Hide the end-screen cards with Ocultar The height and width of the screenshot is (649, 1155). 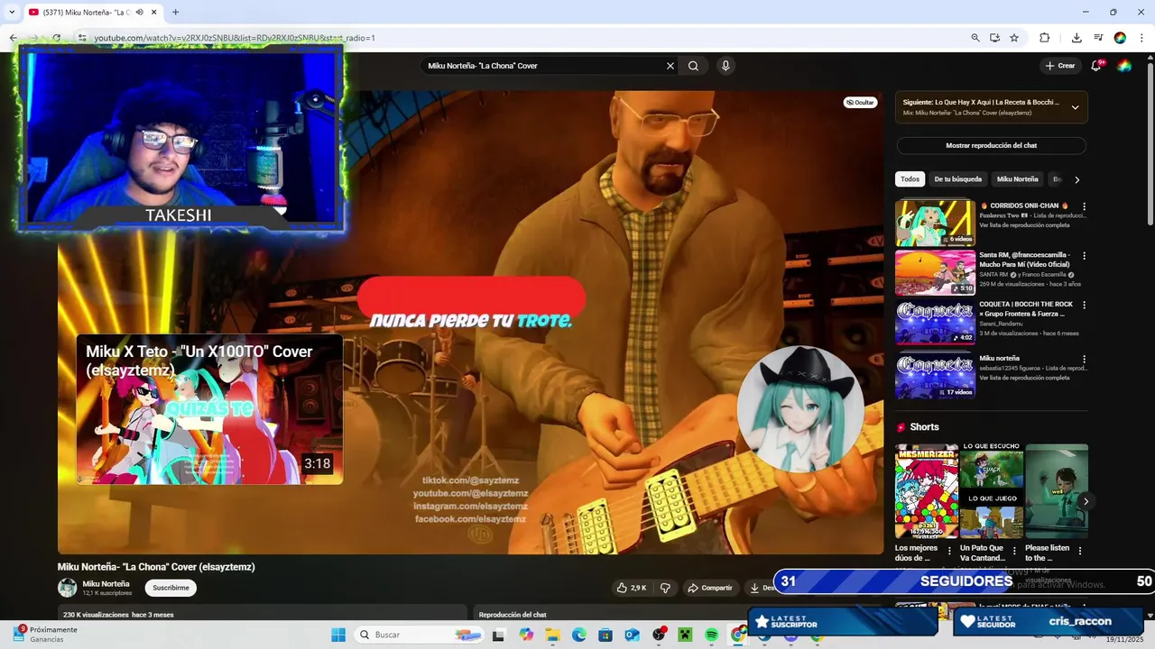(x=860, y=102)
